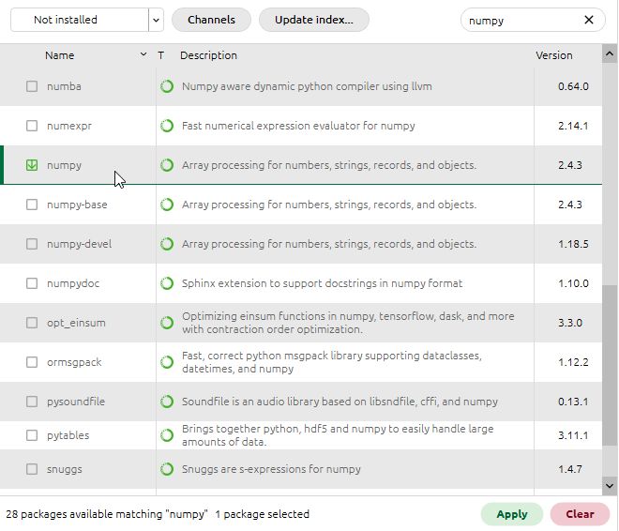Sort by the Version column header

[x=554, y=55]
